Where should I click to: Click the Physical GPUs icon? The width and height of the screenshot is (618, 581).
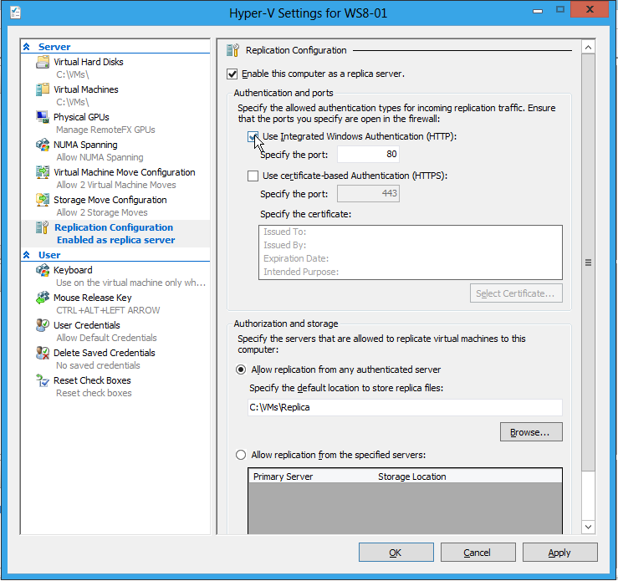tap(43, 117)
